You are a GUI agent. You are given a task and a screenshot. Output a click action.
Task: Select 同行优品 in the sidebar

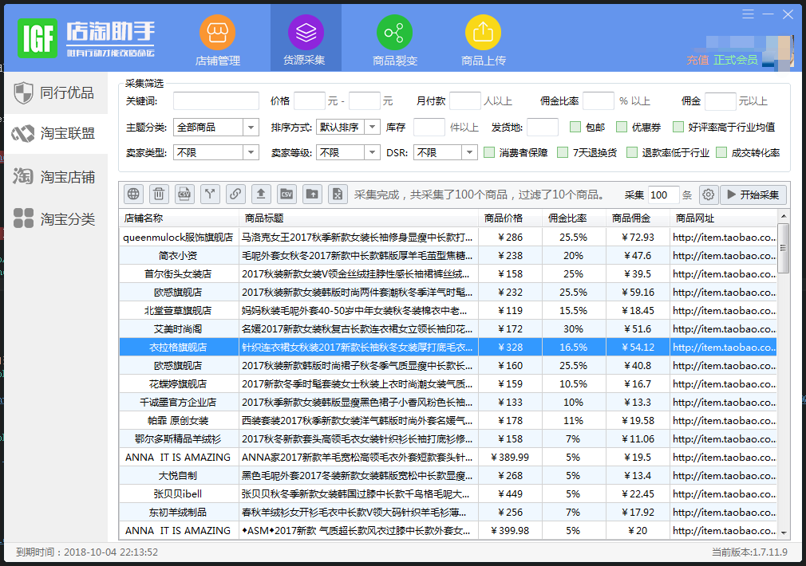(56, 93)
